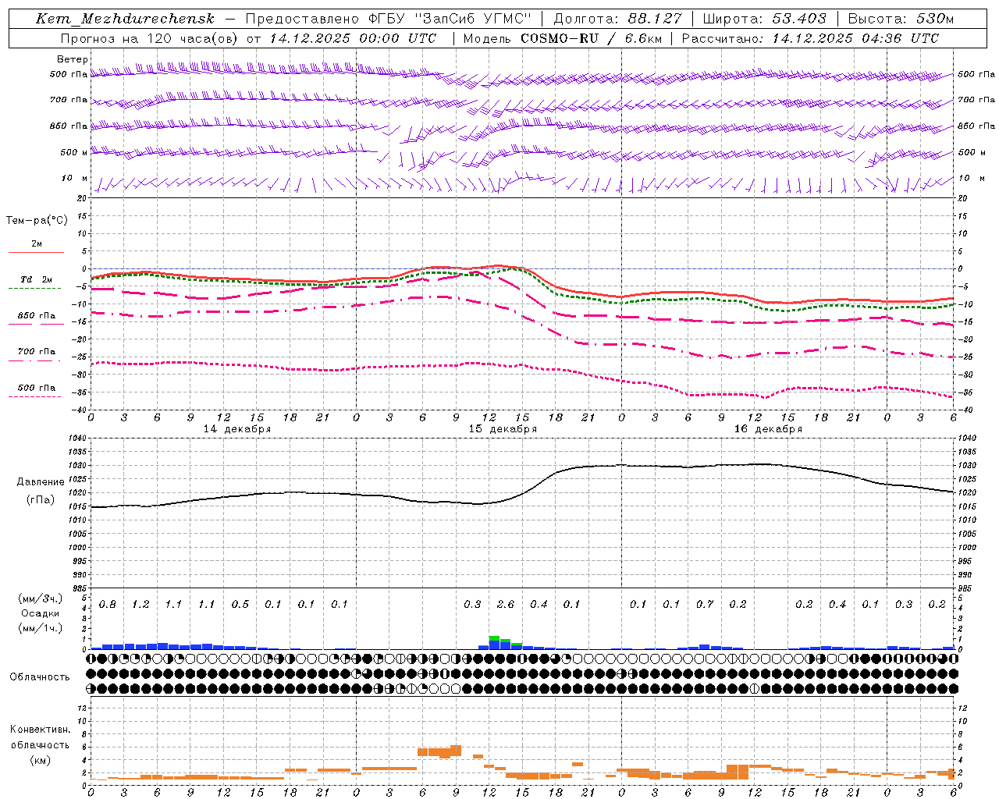Click the 15 декабря date label
This screenshot has width=999, height=799.
coord(503,429)
